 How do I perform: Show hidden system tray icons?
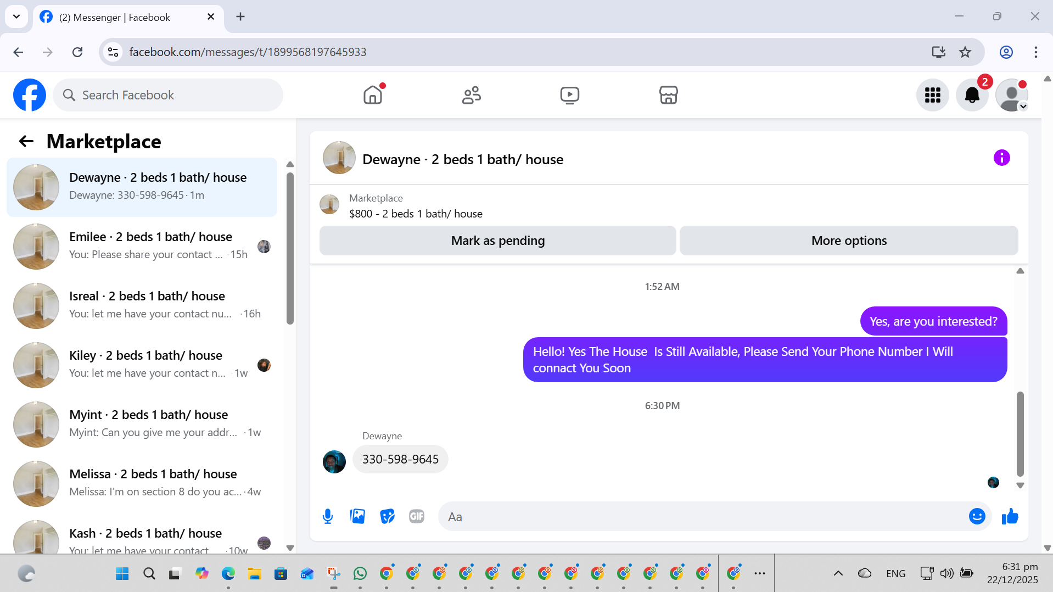(x=838, y=574)
